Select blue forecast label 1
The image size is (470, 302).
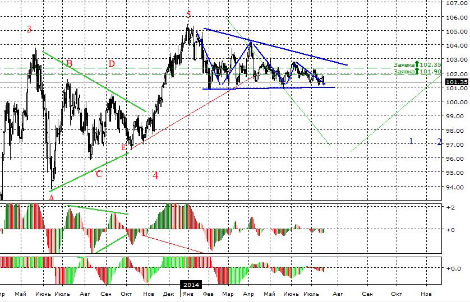pos(411,141)
